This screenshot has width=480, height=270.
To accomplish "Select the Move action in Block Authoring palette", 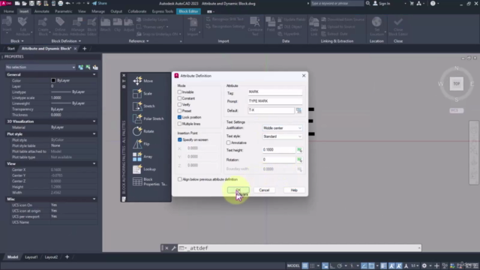I will [x=143, y=81].
